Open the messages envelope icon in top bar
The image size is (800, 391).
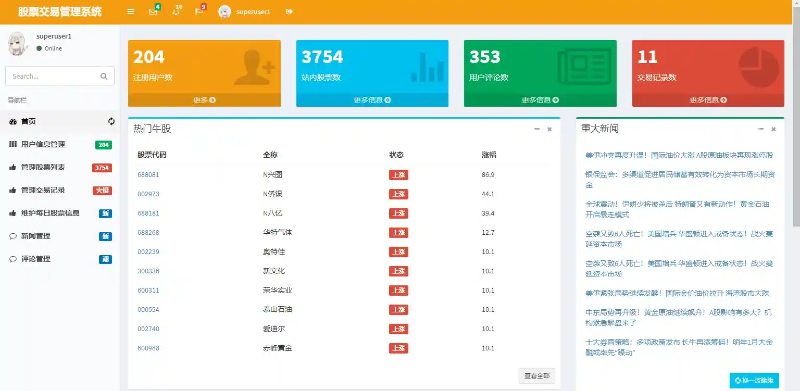pos(152,11)
